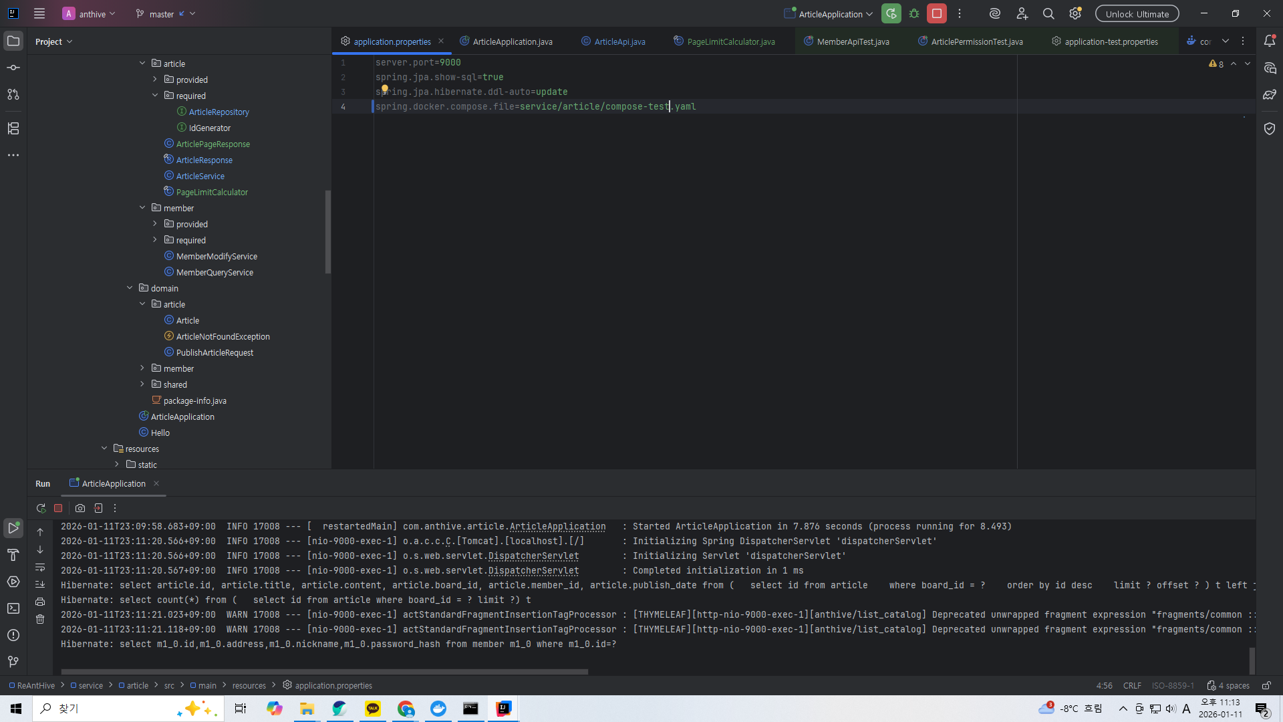Viewport: 1283px width, 722px height.
Task: Click the Debug ArticleApplication bug icon
Action: click(914, 13)
